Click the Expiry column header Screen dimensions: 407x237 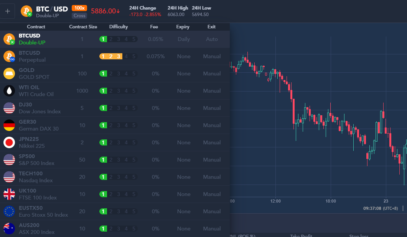tap(183, 27)
